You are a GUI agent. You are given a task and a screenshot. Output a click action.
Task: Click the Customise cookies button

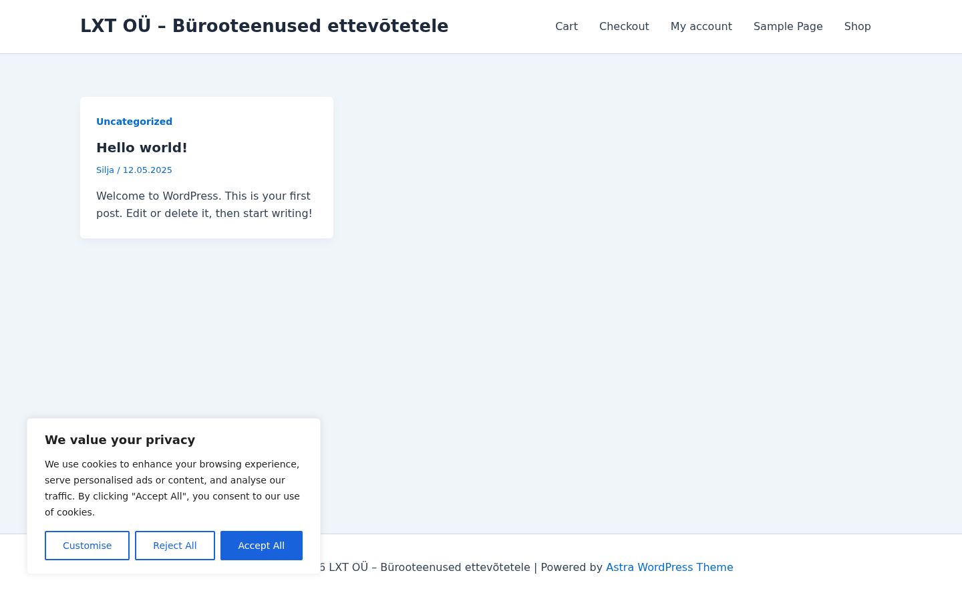tap(87, 546)
